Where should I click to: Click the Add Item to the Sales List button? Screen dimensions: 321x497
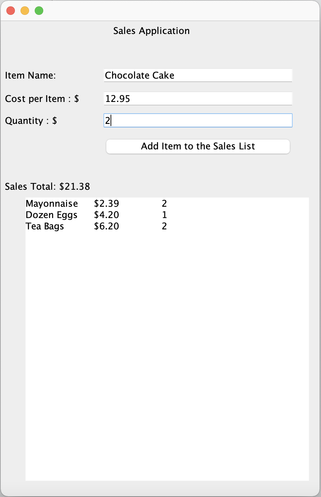coord(198,147)
